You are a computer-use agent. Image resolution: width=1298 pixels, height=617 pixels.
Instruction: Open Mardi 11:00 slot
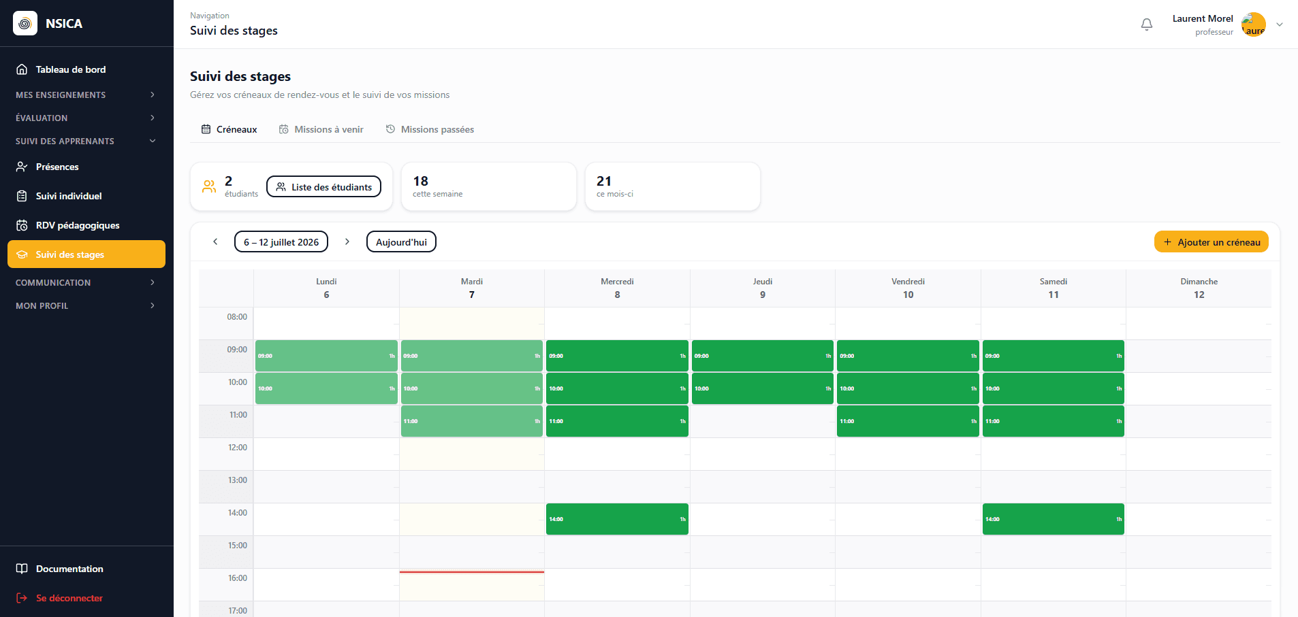[472, 421]
